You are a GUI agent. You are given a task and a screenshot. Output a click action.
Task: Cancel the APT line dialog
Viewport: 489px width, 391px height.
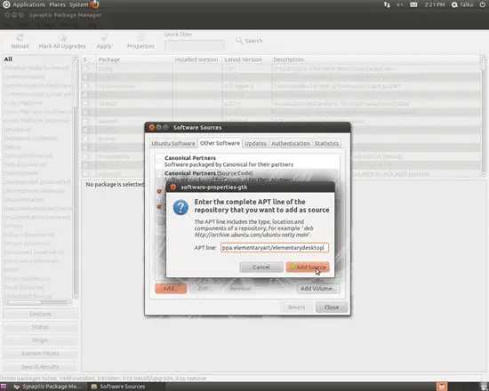click(261, 267)
